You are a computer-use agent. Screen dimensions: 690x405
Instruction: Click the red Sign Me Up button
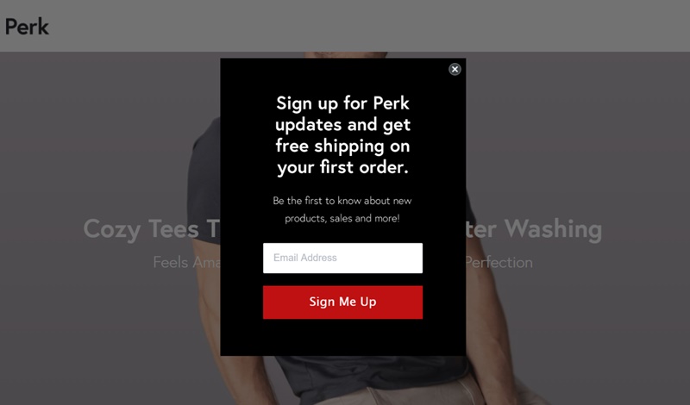342,302
